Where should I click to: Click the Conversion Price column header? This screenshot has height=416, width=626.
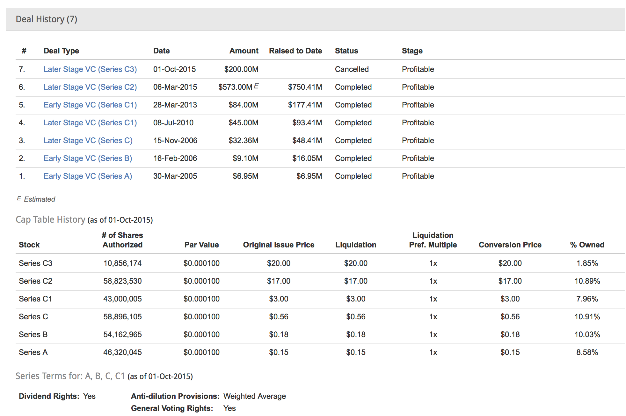[510, 245]
